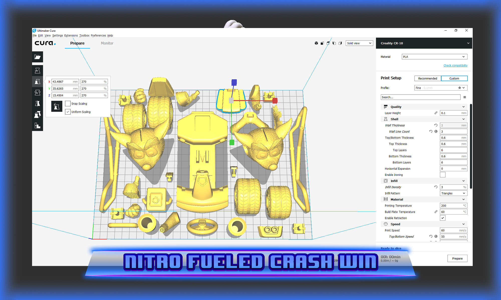Click the settings Search field
Viewport: 501px width, 300px height.
[420, 97]
